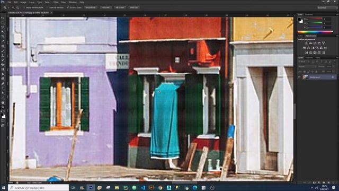The height and width of the screenshot is (191, 339).
Task: Click the Fill Screen button
Action: pyautogui.click(x=120, y=7)
